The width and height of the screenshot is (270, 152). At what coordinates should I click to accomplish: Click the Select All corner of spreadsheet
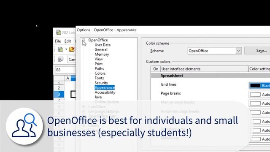click(59, 78)
